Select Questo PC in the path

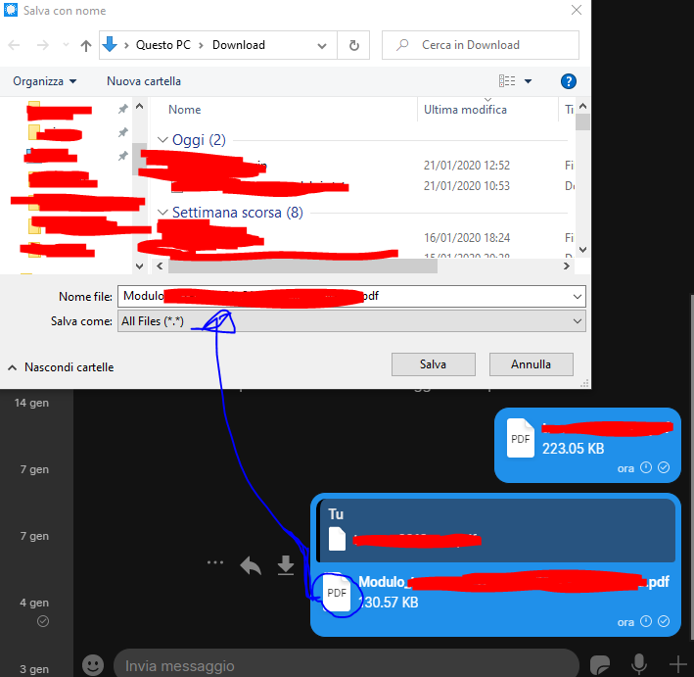(162, 45)
